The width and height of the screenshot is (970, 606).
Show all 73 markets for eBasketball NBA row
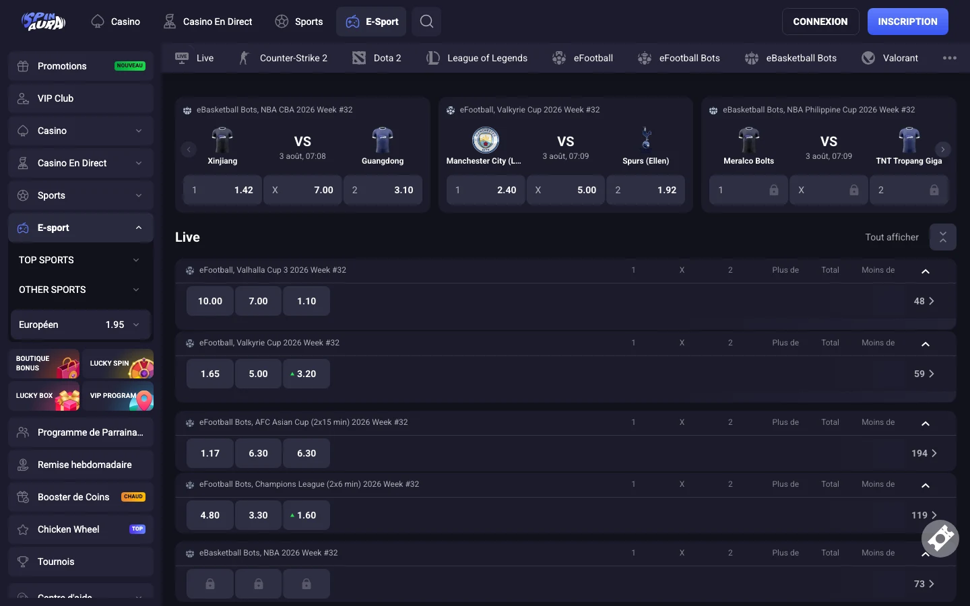click(x=924, y=584)
